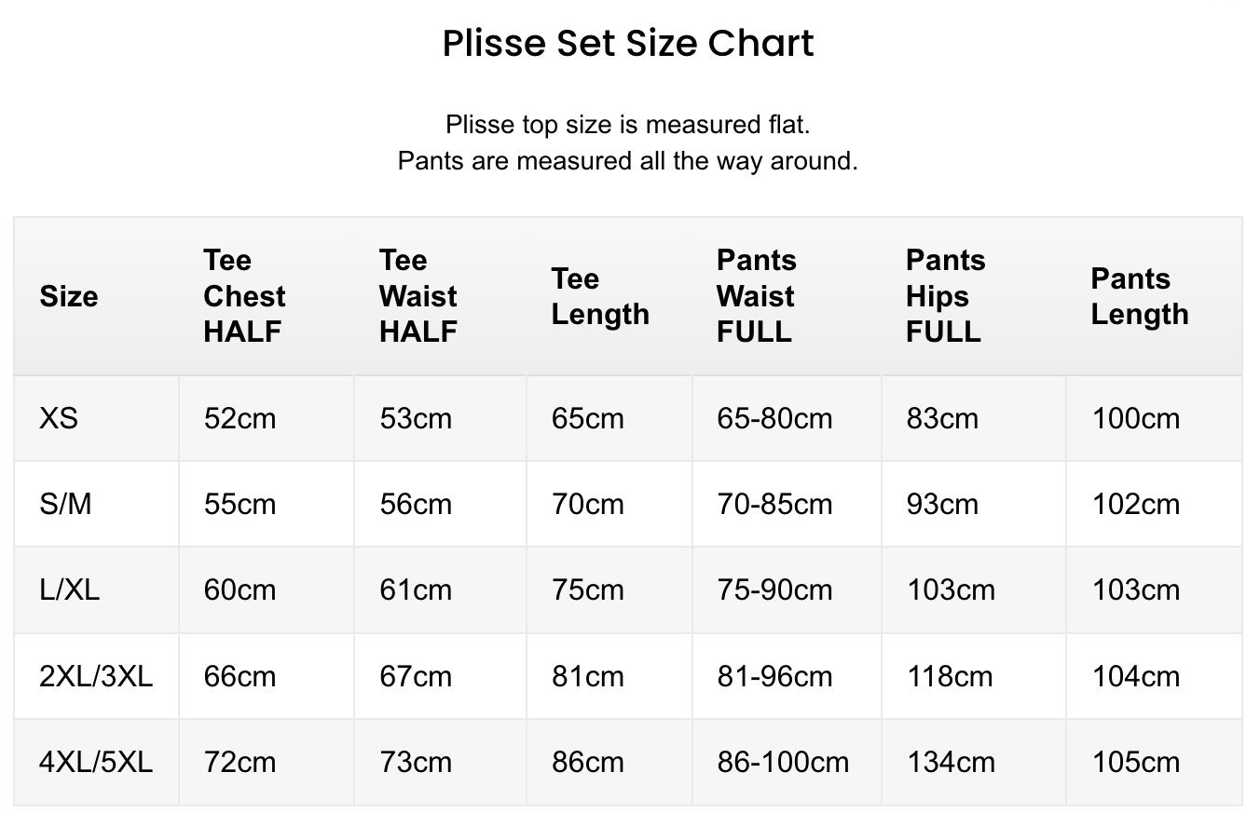Click the Tee Chest HALF column header
The image size is (1260, 840).
tap(244, 296)
